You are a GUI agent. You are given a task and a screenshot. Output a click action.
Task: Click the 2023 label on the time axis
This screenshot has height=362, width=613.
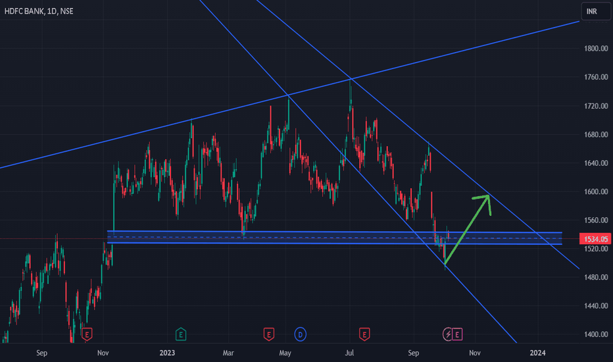[167, 353]
